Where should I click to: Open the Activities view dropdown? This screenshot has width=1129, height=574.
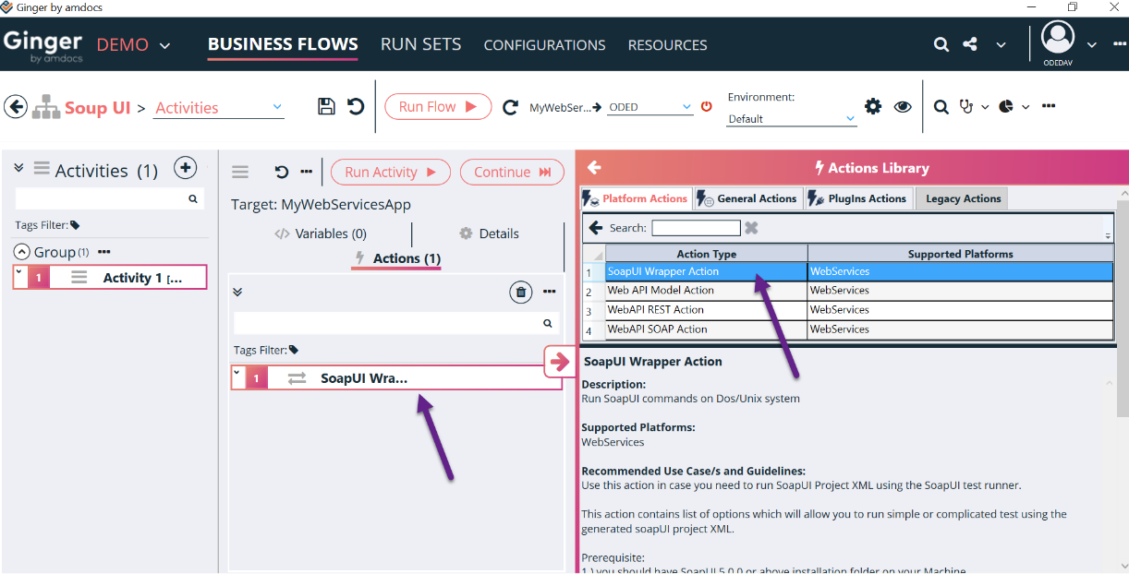tap(277, 107)
